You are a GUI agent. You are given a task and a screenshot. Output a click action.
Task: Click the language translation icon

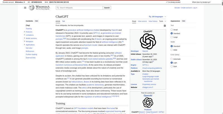tap(150, 17)
